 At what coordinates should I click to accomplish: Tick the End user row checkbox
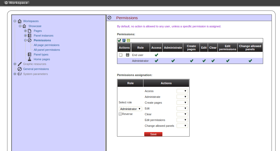[121, 55]
